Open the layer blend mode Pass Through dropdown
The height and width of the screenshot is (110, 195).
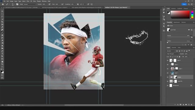point(173,54)
